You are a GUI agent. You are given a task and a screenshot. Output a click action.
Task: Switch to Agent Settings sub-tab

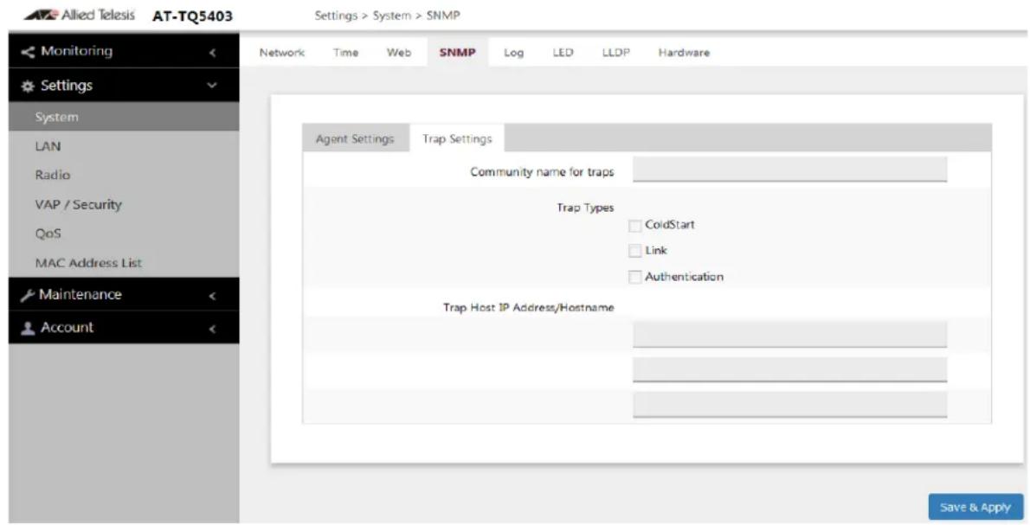tap(355, 139)
